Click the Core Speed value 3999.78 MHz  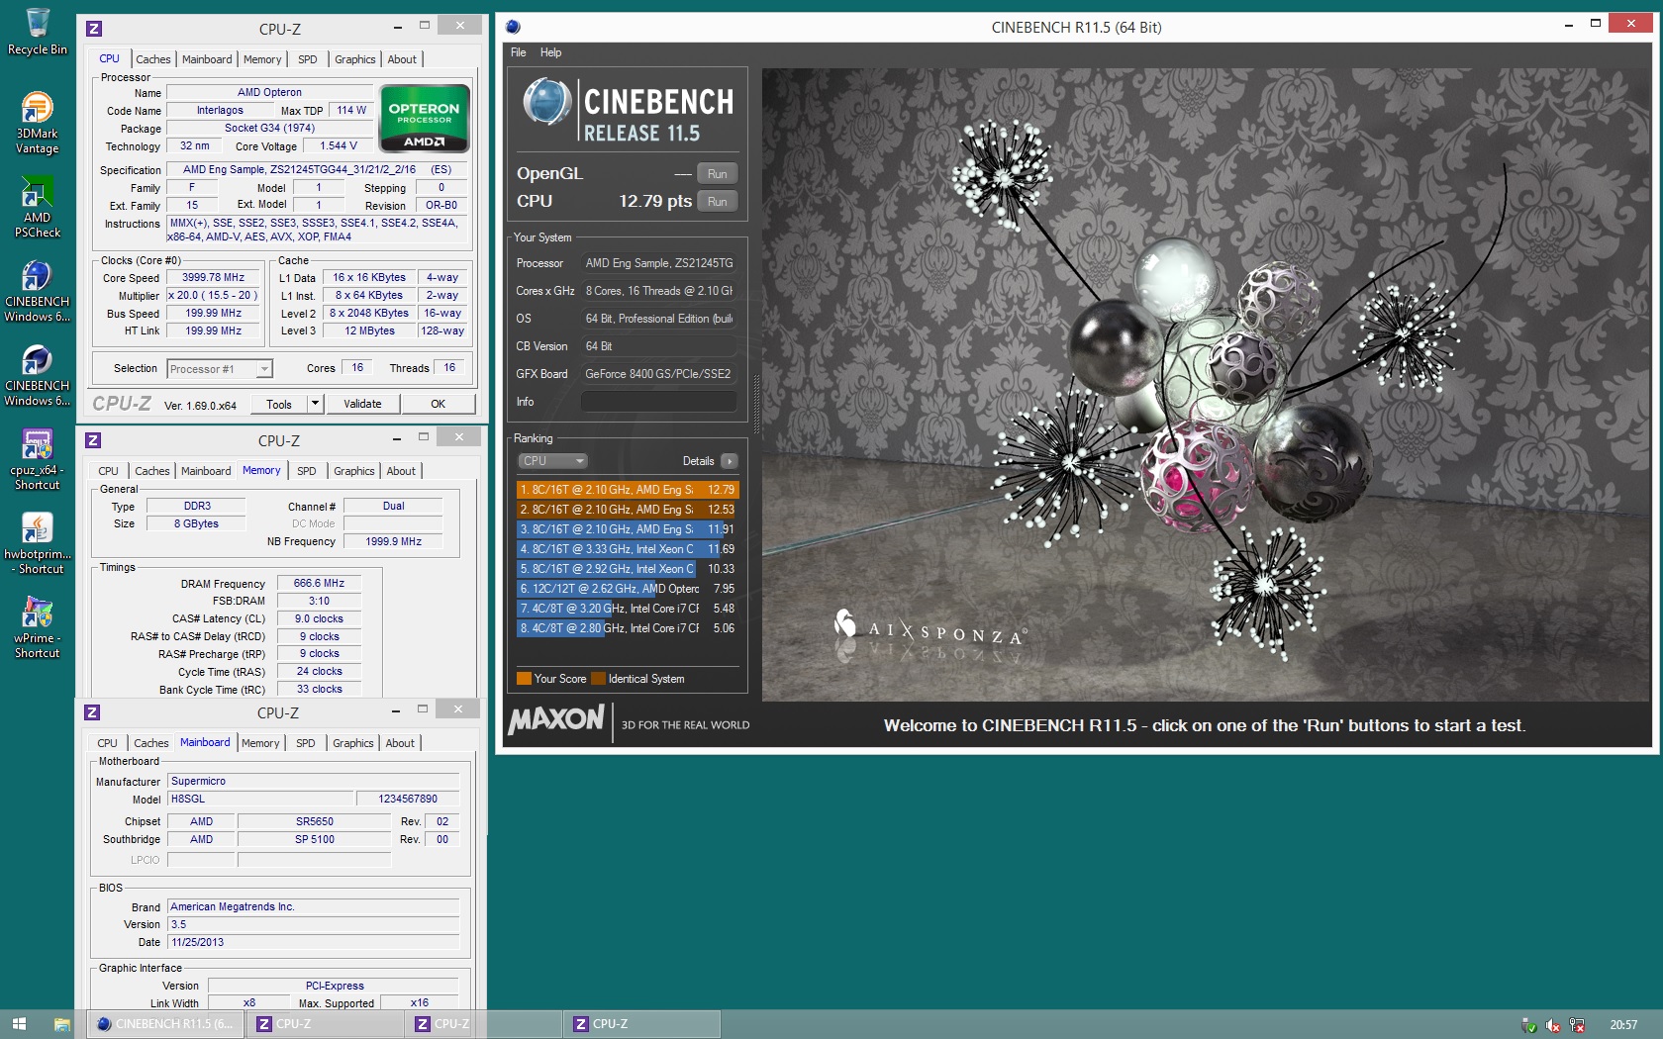click(x=213, y=278)
